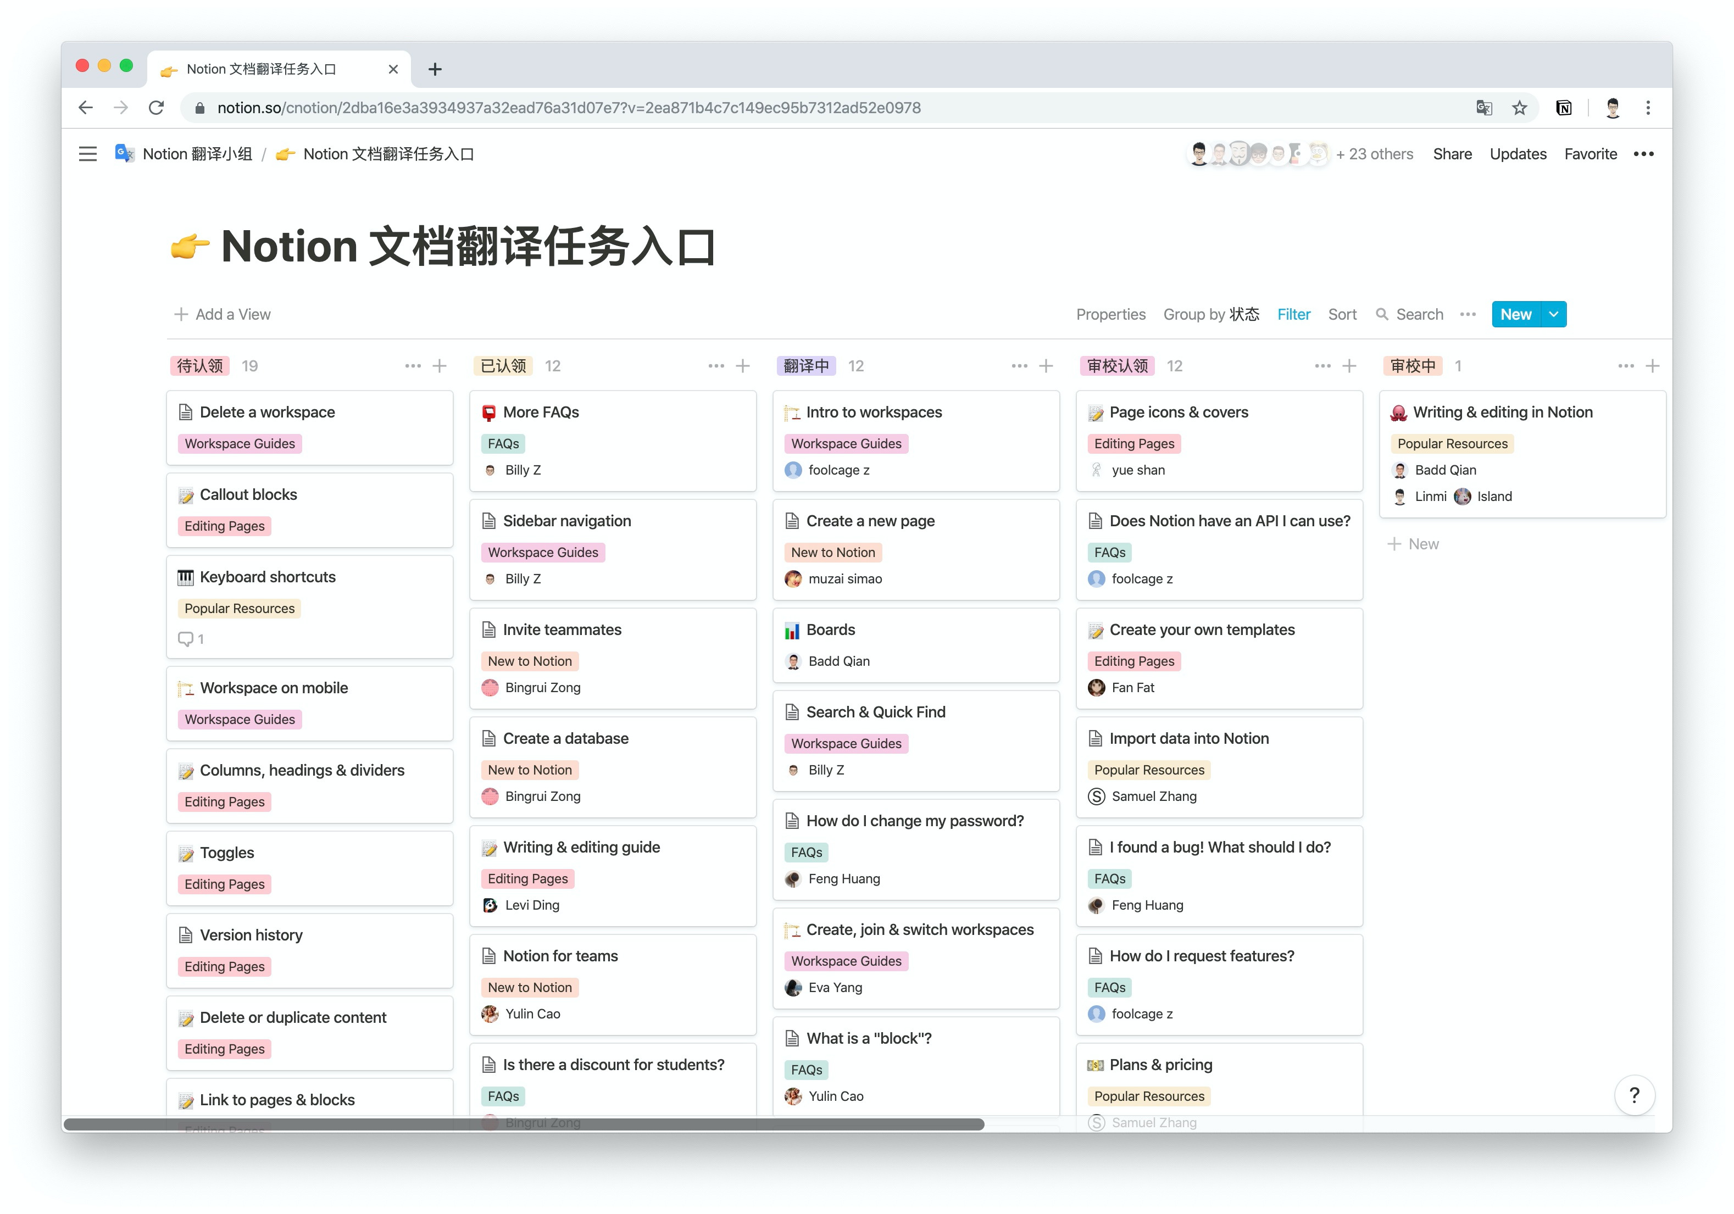
Task: Expand the New button dropdown arrow
Action: [x=1553, y=314]
